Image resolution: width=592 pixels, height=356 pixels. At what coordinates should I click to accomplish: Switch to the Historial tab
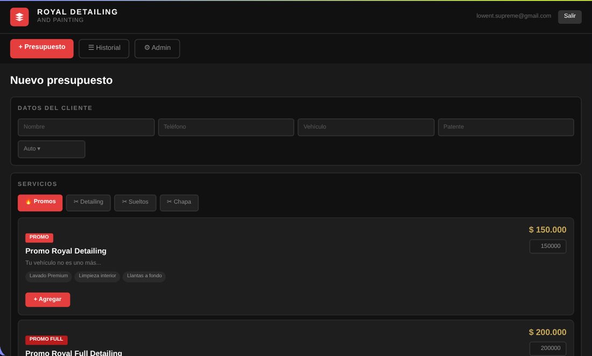(104, 48)
